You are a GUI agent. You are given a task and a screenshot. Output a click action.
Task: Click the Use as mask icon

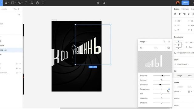point(104,3)
